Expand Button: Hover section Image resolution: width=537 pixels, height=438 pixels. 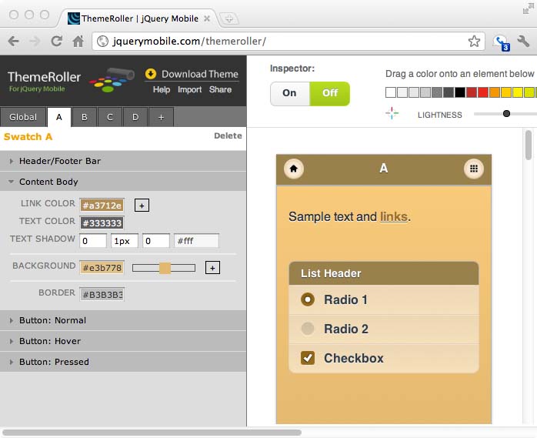tap(123, 341)
